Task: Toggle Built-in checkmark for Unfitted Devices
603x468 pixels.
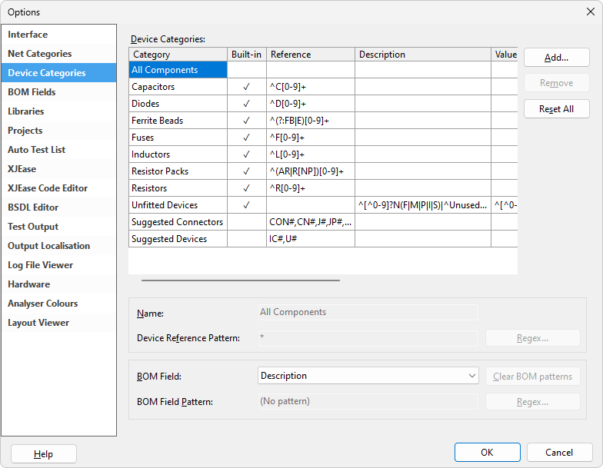Action: click(246, 205)
